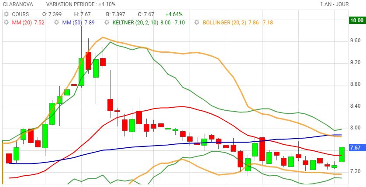The width and height of the screenshot is (366, 187).
Task: Click the green 10.00 price axis tag
Action: (x=357, y=20)
